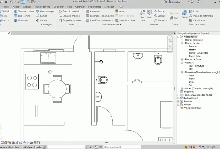Click the Rampa tool icon

[x=38, y=16]
